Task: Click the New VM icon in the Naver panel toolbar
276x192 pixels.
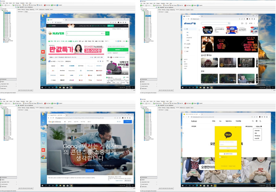Action: (x=38, y=5)
